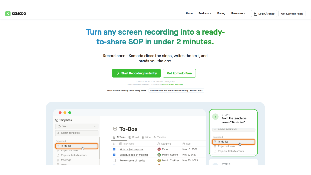
Task: Click the Search templates input field
Action: (77, 133)
